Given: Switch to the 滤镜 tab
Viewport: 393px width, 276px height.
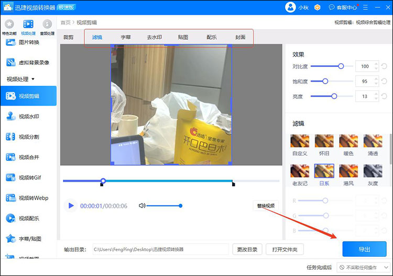Looking at the screenshot, I should pyautogui.click(x=97, y=37).
